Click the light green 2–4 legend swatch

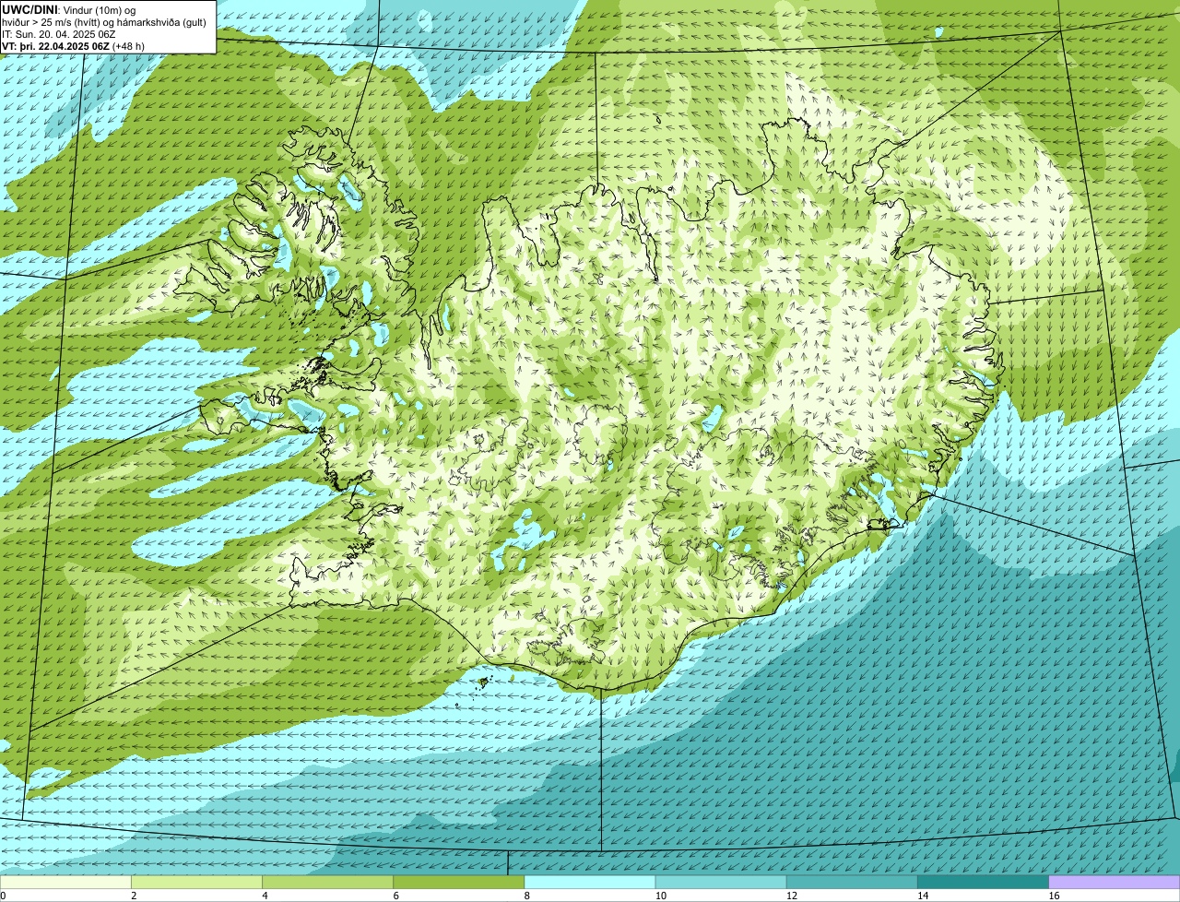[196, 883]
